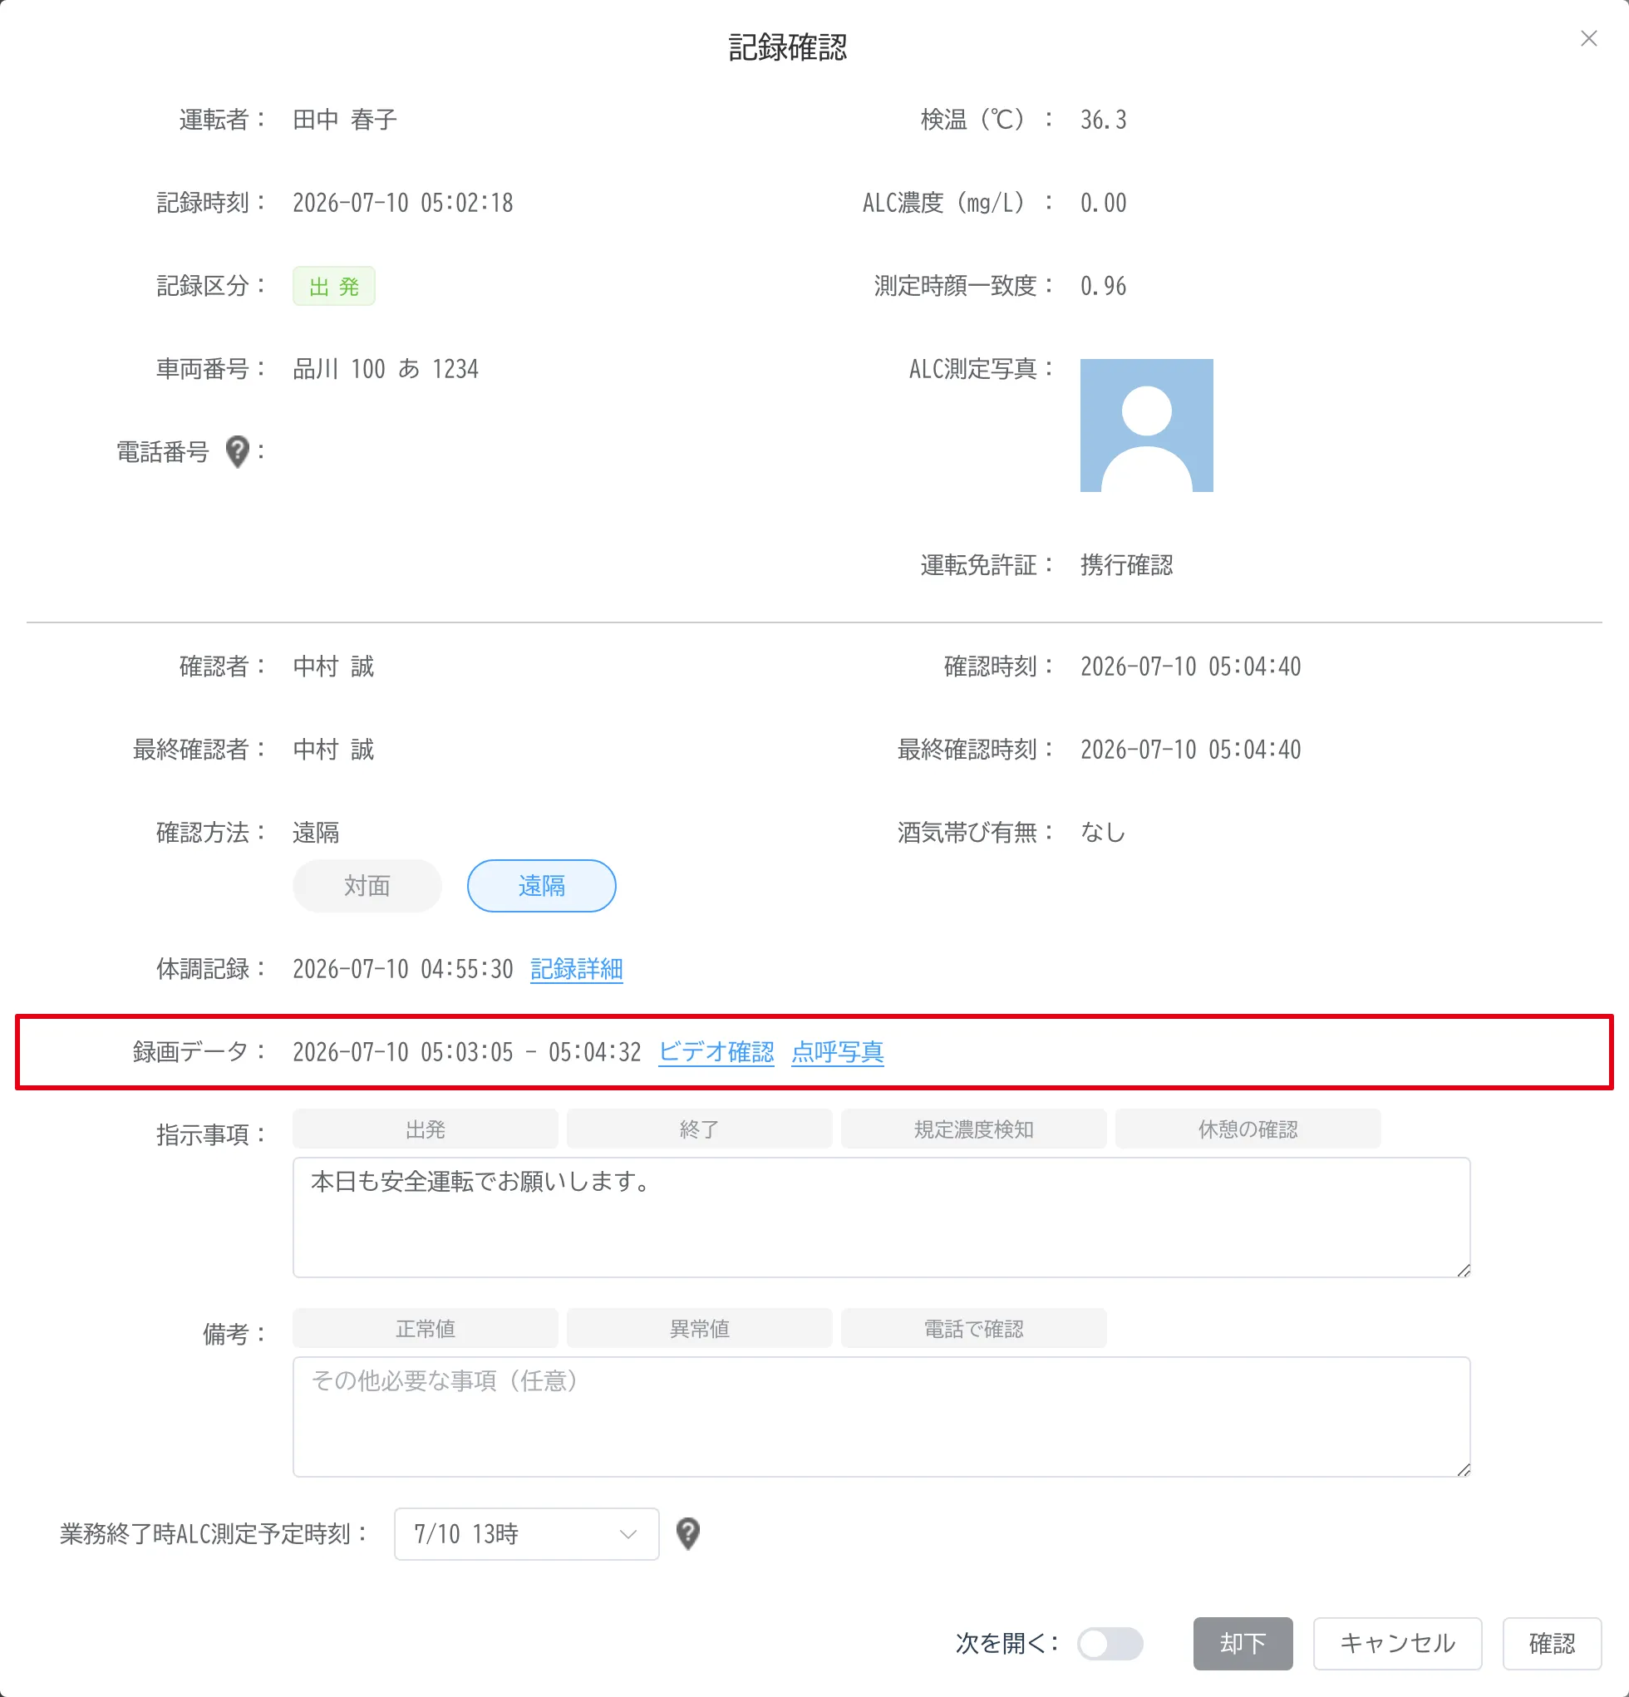Insert the 規定濃度検知 instruction preset

pyautogui.click(x=973, y=1129)
